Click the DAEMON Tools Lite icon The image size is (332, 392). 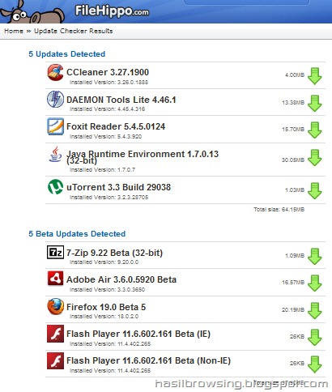pos(55,99)
